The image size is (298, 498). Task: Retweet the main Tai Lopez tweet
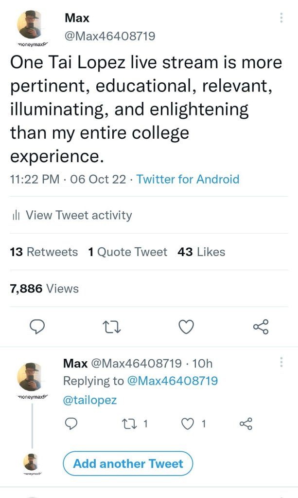pos(112,328)
